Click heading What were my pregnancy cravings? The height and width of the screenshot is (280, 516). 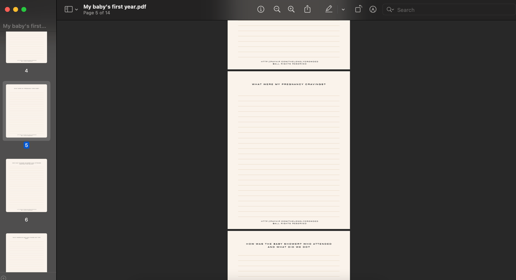point(289,84)
